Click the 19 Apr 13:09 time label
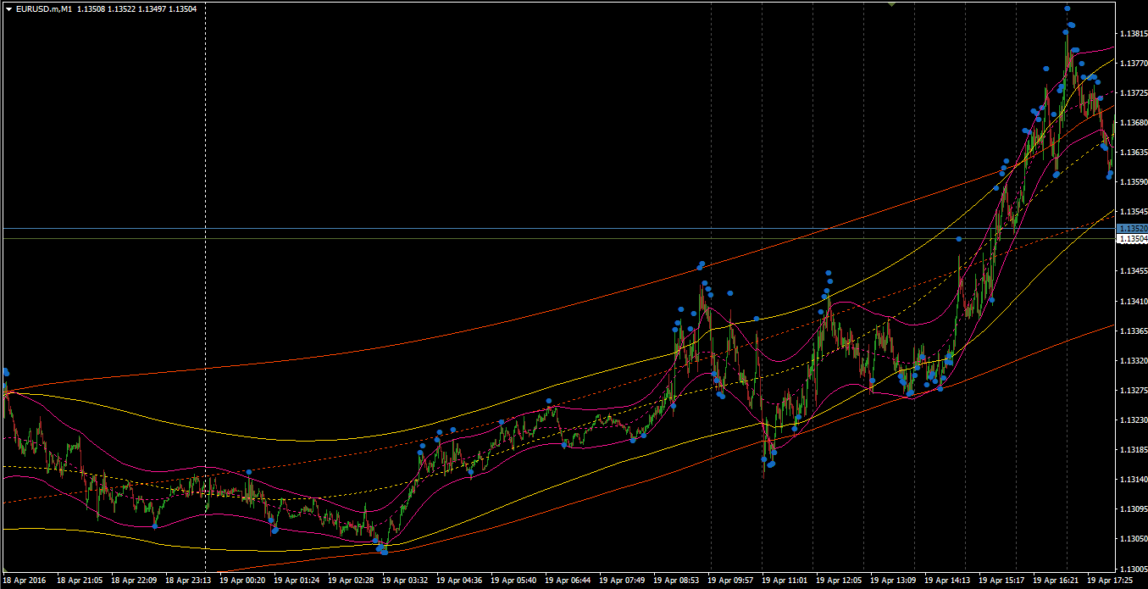Viewport: 1148px width, 589px height. pyautogui.click(x=894, y=581)
